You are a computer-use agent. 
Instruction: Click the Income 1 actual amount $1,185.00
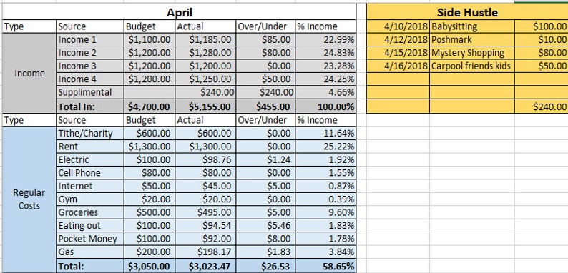[x=205, y=40]
